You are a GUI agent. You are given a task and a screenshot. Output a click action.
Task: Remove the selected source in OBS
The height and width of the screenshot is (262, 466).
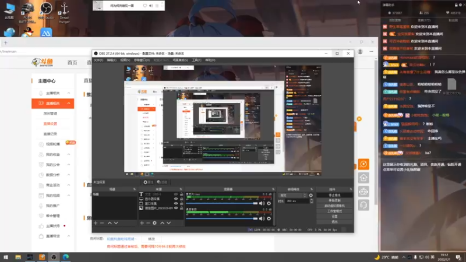pyautogui.click(x=148, y=223)
